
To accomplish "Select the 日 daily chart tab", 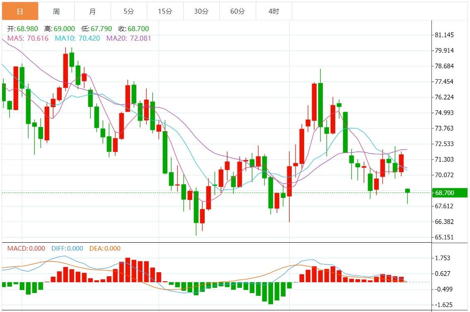I will (20, 11).
